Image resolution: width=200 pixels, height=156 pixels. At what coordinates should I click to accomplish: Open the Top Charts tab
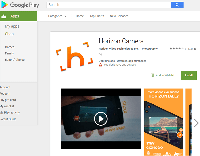97,16
